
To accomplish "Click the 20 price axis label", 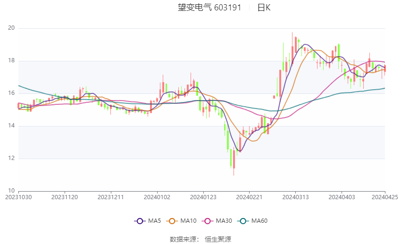I will (x=11, y=28).
